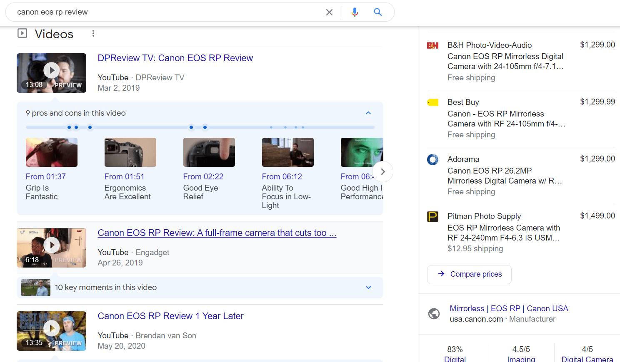Start voice search with the microphone icon
The image size is (620, 362).
coord(355,12)
